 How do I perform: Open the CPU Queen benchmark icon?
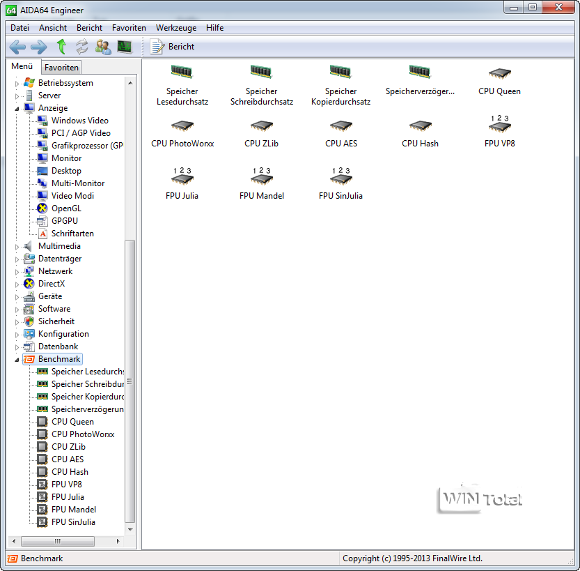pos(499,80)
